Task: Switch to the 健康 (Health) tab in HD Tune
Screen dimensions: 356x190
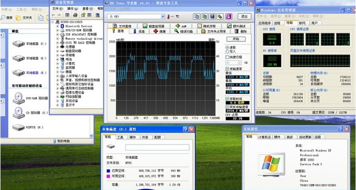Action: [160, 32]
